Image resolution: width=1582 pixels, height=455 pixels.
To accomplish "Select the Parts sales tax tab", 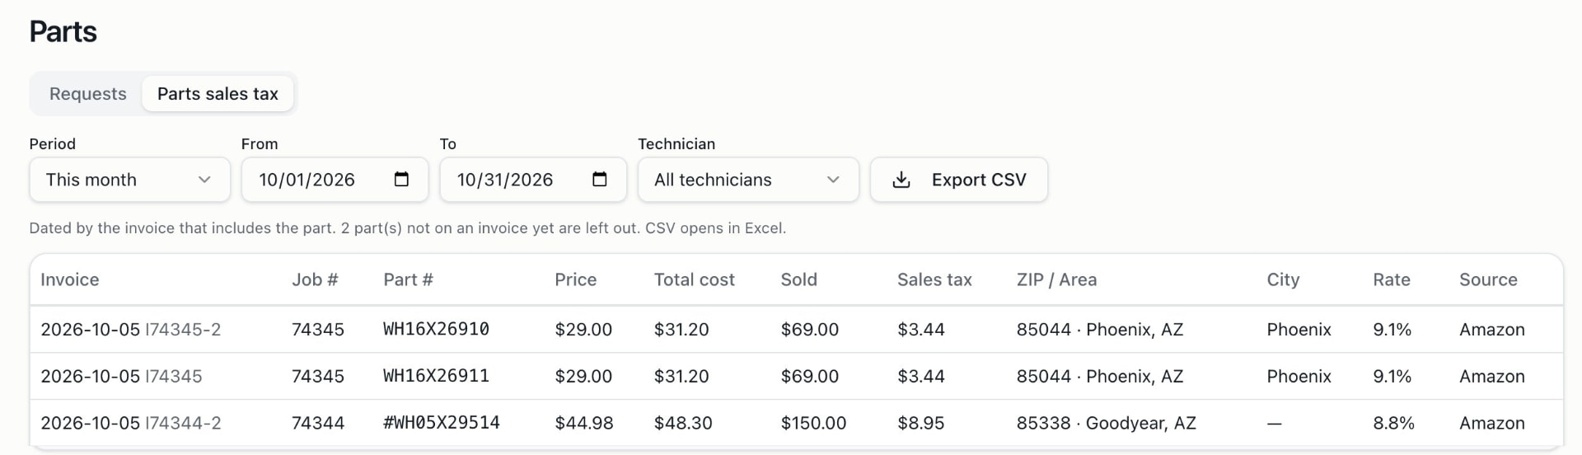I will click(218, 94).
